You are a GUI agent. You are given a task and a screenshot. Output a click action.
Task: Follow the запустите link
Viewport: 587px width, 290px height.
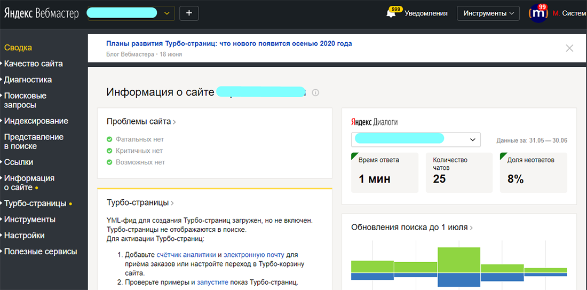point(212,283)
